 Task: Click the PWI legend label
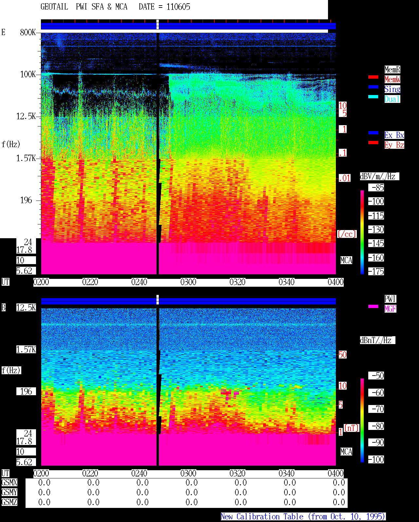tap(390, 299)
